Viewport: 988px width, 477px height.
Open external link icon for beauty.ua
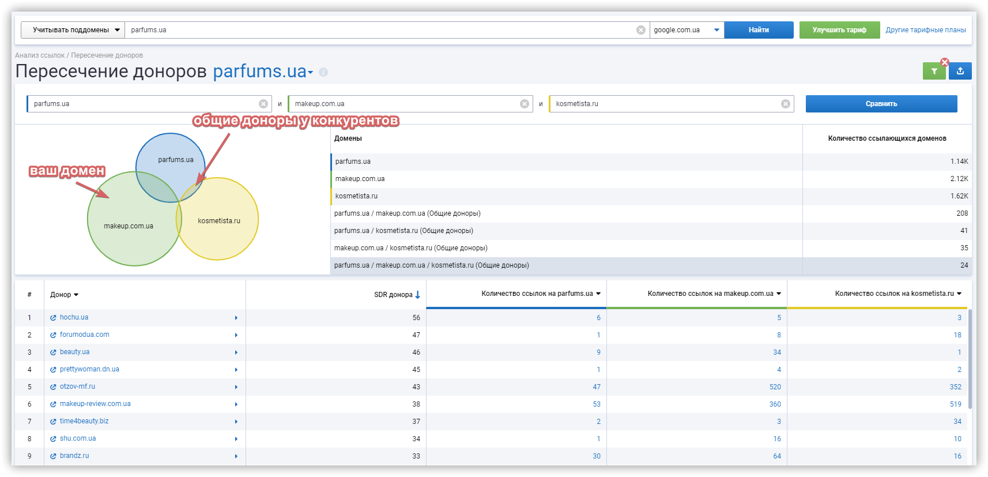point(53,352)
